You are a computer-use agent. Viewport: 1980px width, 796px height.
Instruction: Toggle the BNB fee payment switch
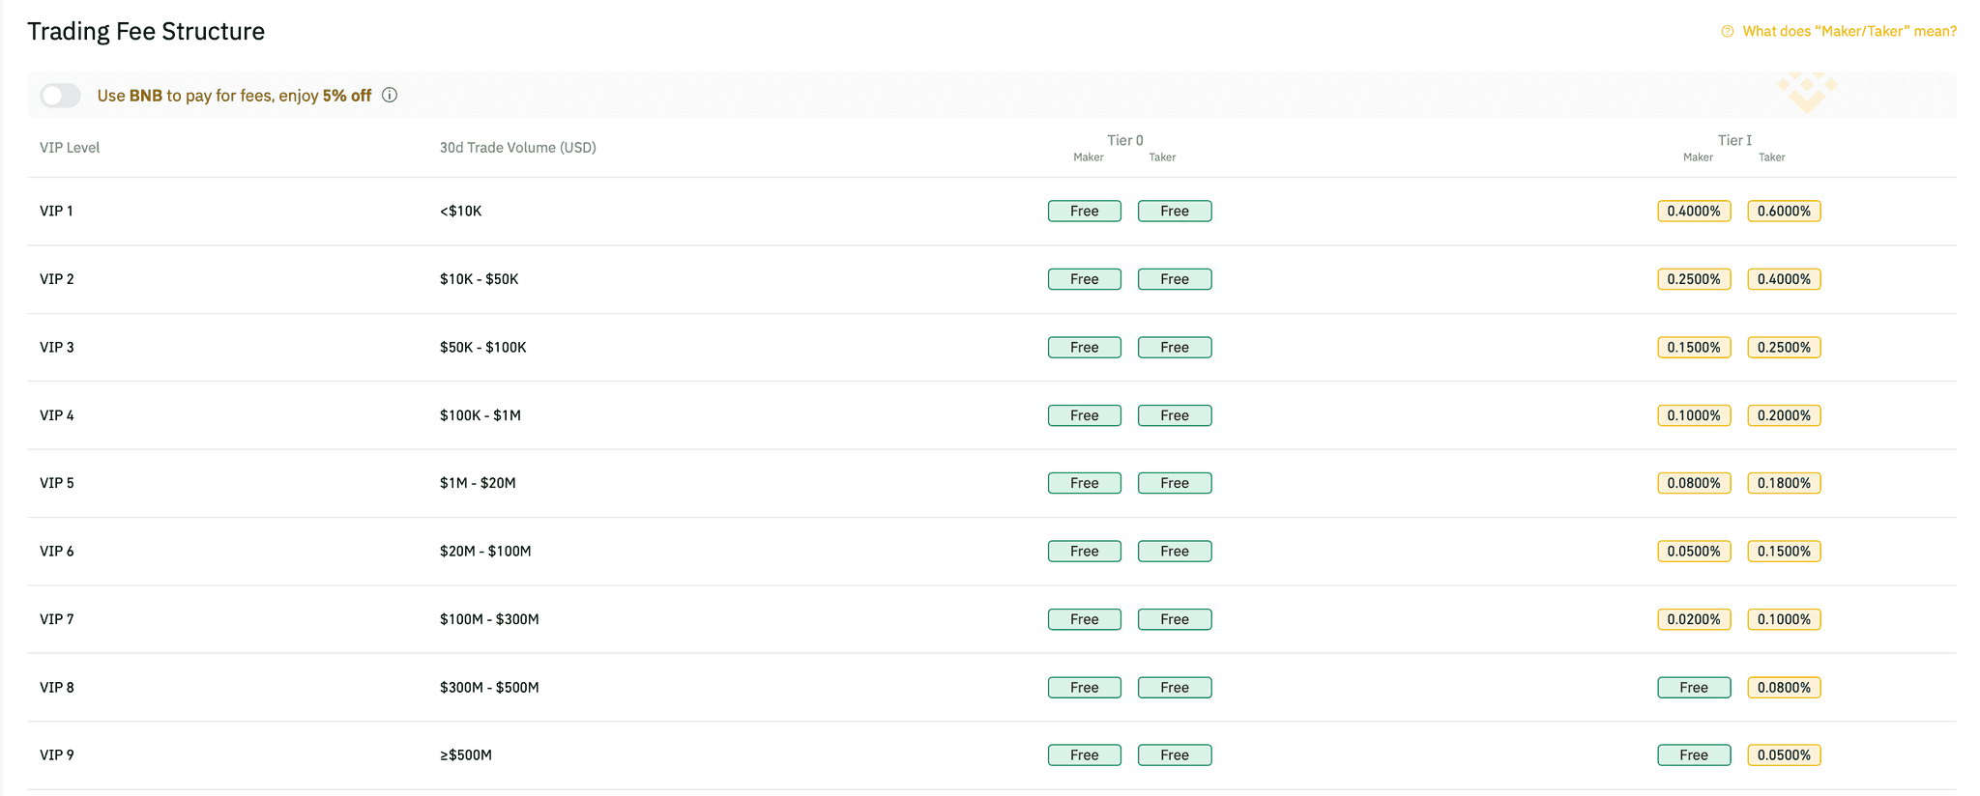(x=60, y=96)
